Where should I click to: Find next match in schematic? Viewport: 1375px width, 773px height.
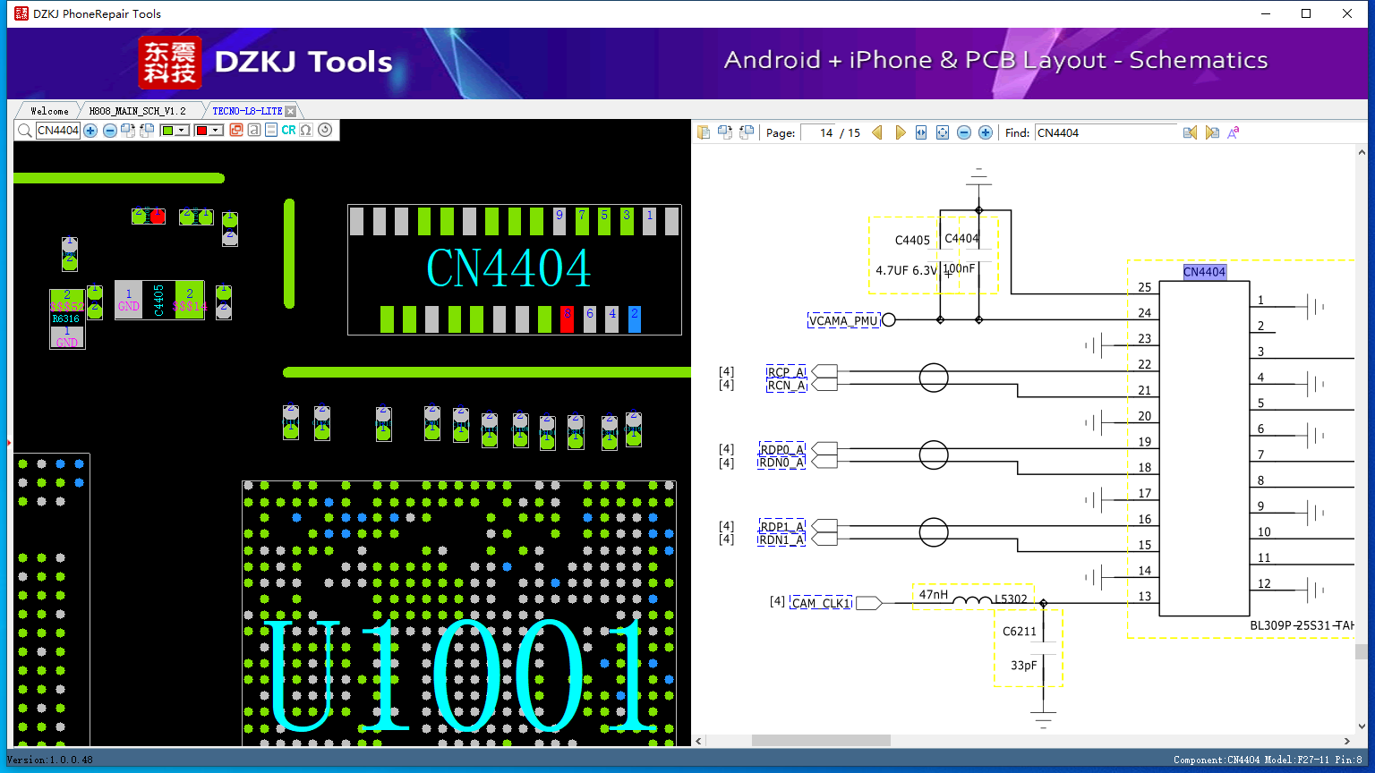(1212, 132)
